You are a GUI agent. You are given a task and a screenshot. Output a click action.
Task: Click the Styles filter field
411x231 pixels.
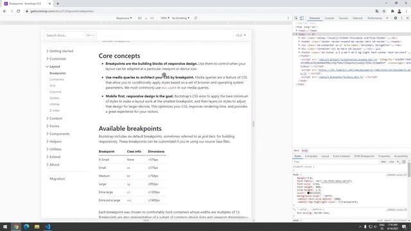[x=335, y=162]
